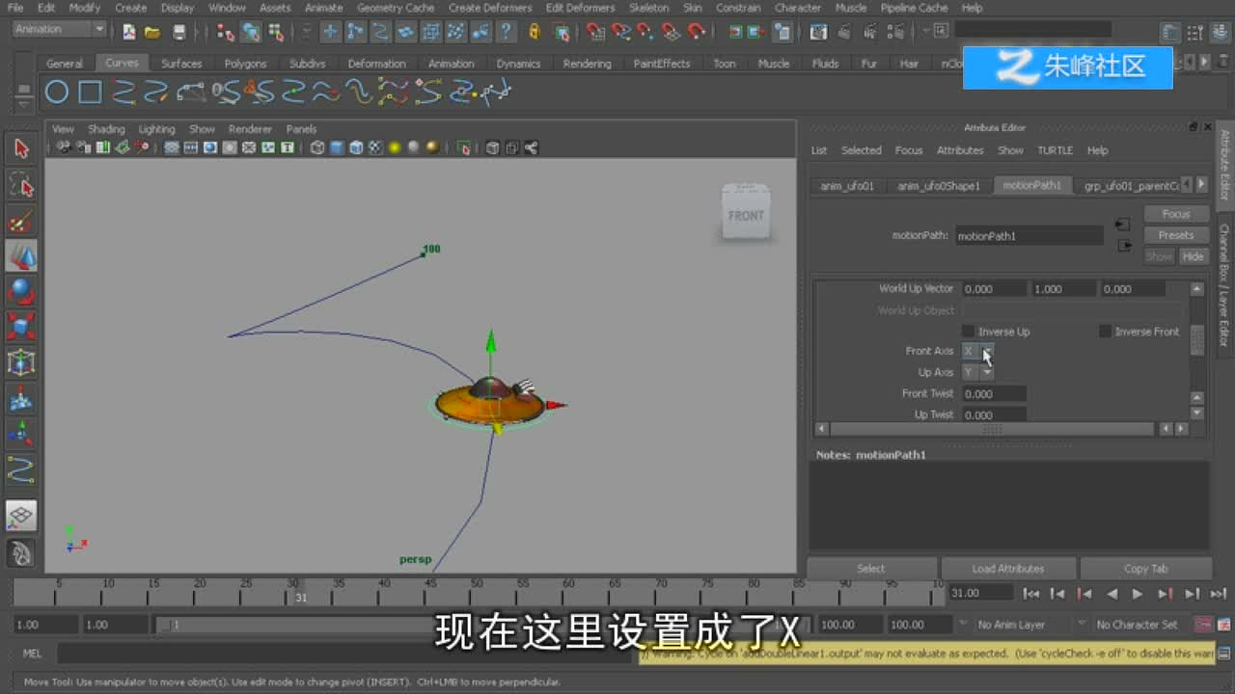The width and height of the screenshot is (1235, 694).
Task: Open the Animation menu set dropdown
Action: coord(59,30)
